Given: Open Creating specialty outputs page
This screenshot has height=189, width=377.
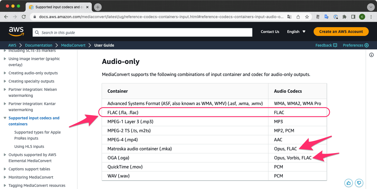Looking at the screenshot, I should [31, 81].
